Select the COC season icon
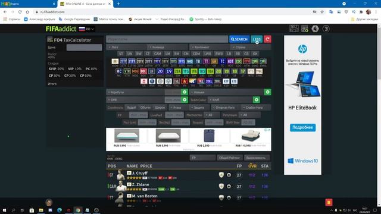The width and height of the screenshot is (381, 214). pos(239,61)
